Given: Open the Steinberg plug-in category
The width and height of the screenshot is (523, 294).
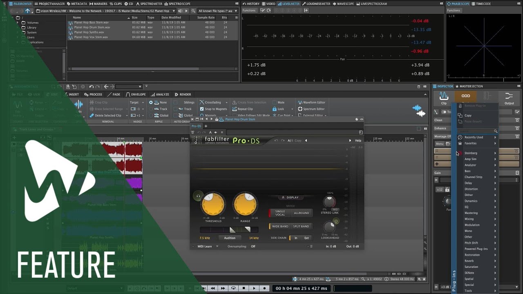Looking at the screenshot, I should tap(477, 153).
